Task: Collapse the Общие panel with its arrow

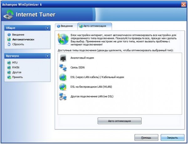Action: pos(48,28)
